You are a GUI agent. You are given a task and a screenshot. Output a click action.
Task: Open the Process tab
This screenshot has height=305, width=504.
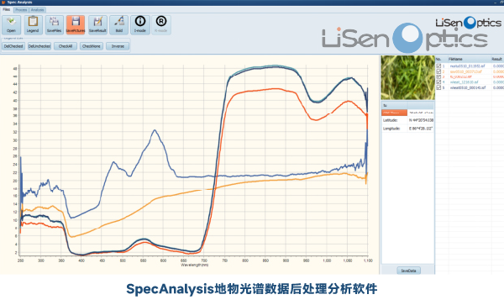21,10
